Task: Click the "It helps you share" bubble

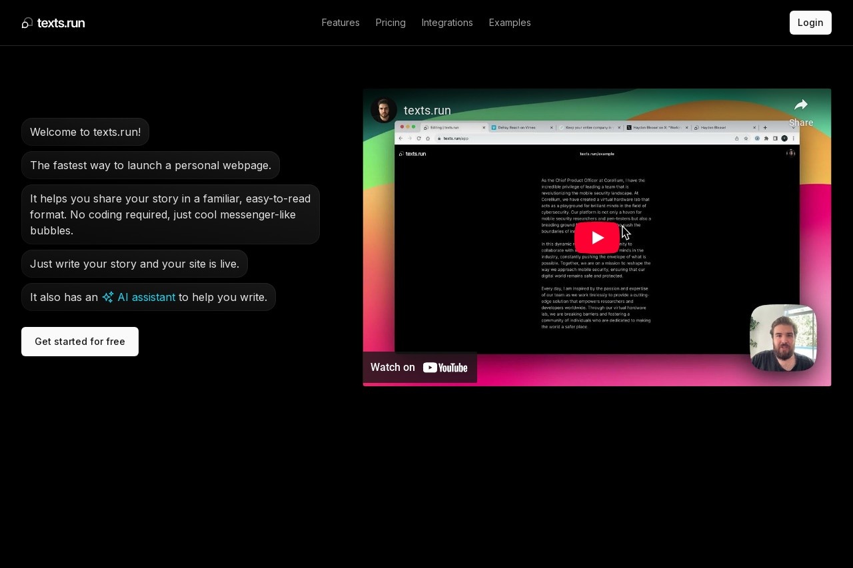Action: [x=171, y=214]
